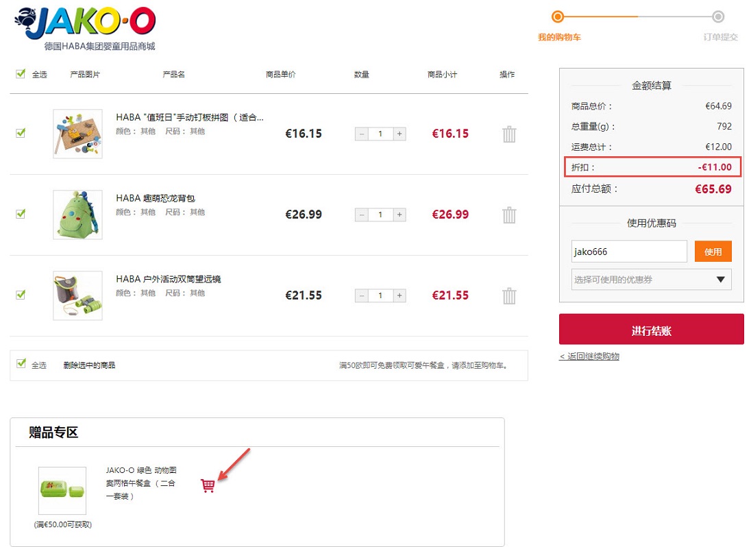Open the JAKO-O 绿色午餐盒 gift link
The image size is (751, 547).
coord(141,483)
